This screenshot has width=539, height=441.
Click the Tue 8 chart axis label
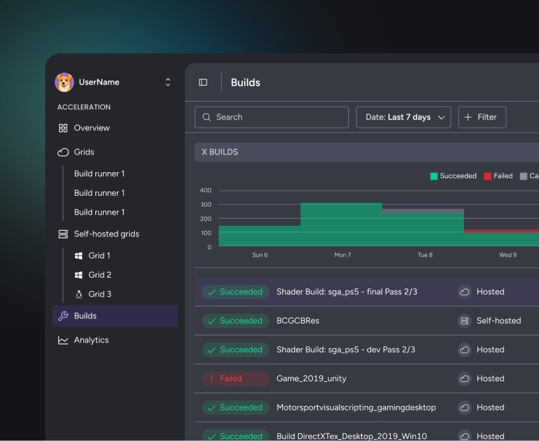coord(425,255)
